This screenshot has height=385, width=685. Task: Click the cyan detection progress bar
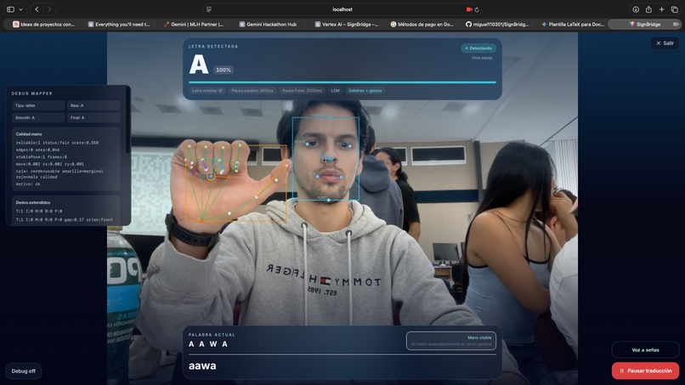click(x=342, y=82)
